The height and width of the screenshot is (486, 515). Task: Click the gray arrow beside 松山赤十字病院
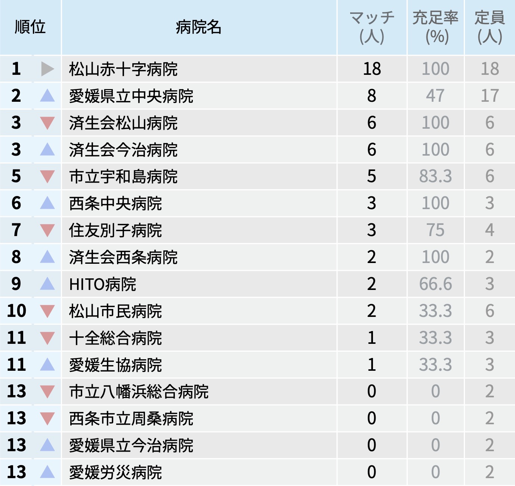[x=47, y=69]
